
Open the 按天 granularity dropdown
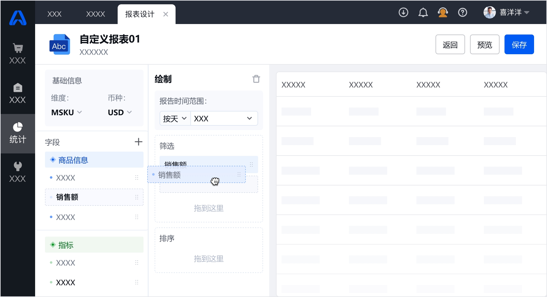[x=175, y=119]
